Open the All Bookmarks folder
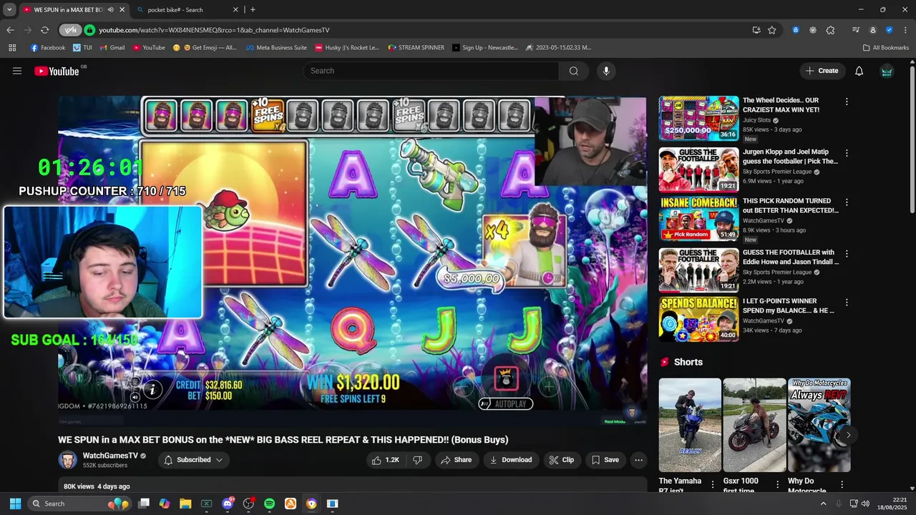 pyautogui.click(x=885, y=48)
